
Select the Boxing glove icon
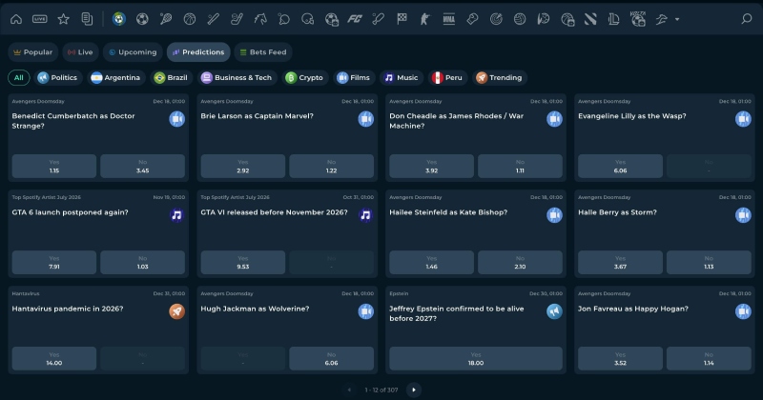[x=472, y=19]
